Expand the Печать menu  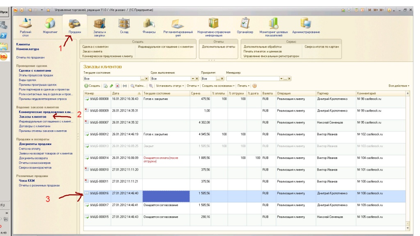243,86
